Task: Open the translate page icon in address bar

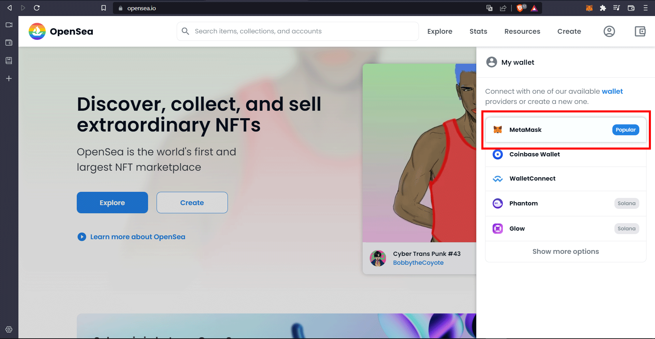Action: (x=490, y=8)
